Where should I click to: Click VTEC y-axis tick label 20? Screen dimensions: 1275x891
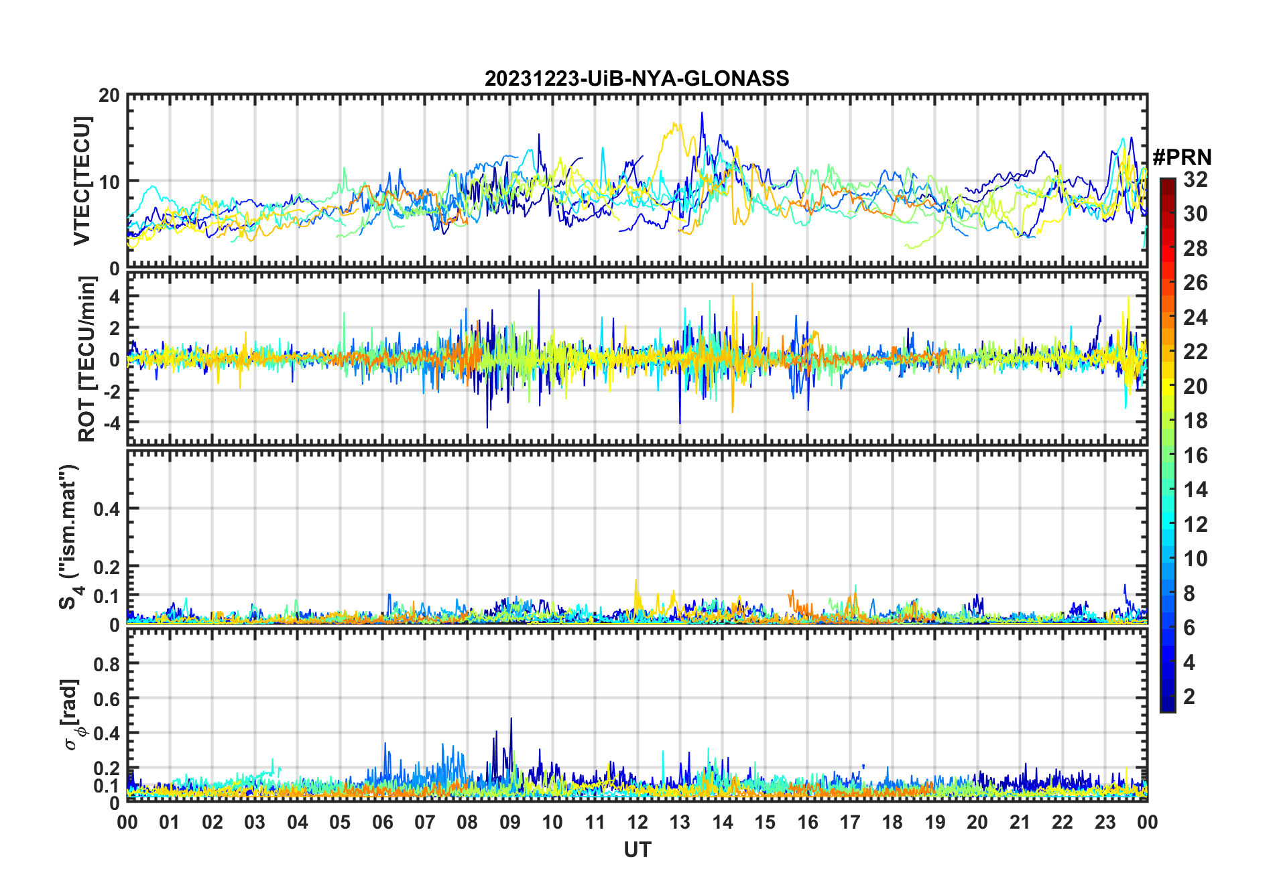(x=109, y=96)
